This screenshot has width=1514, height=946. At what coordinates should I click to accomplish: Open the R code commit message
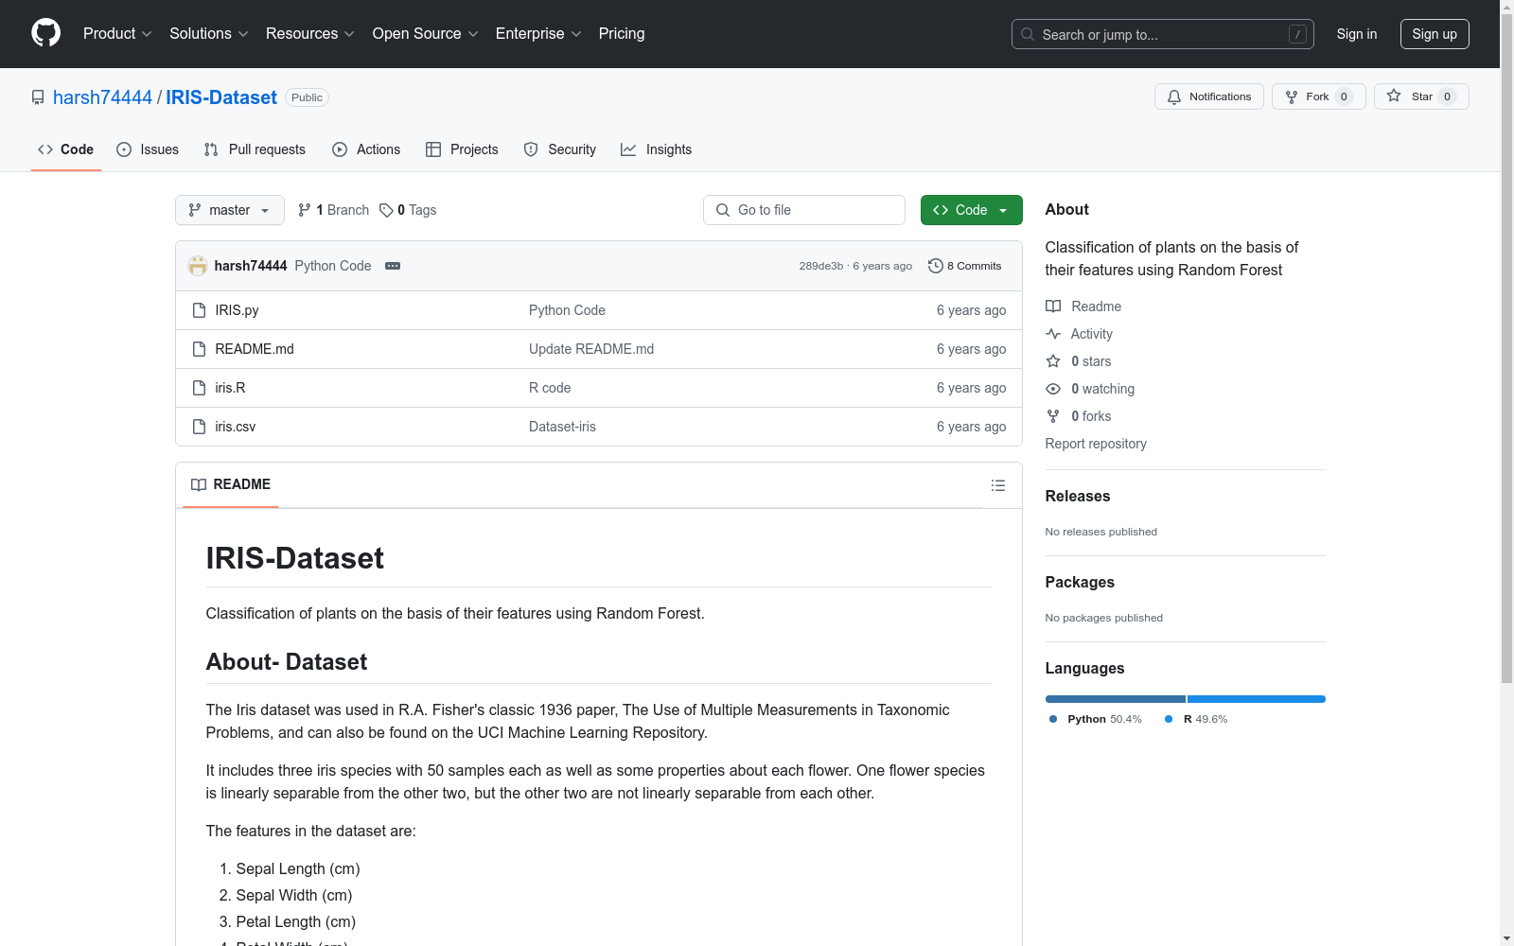pyautogui.click(x=550, y=388)
